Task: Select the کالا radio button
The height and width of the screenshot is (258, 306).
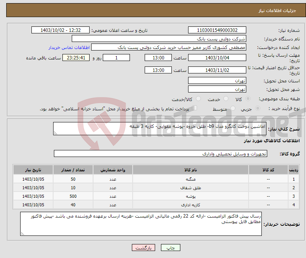Action: coord(248,99)
